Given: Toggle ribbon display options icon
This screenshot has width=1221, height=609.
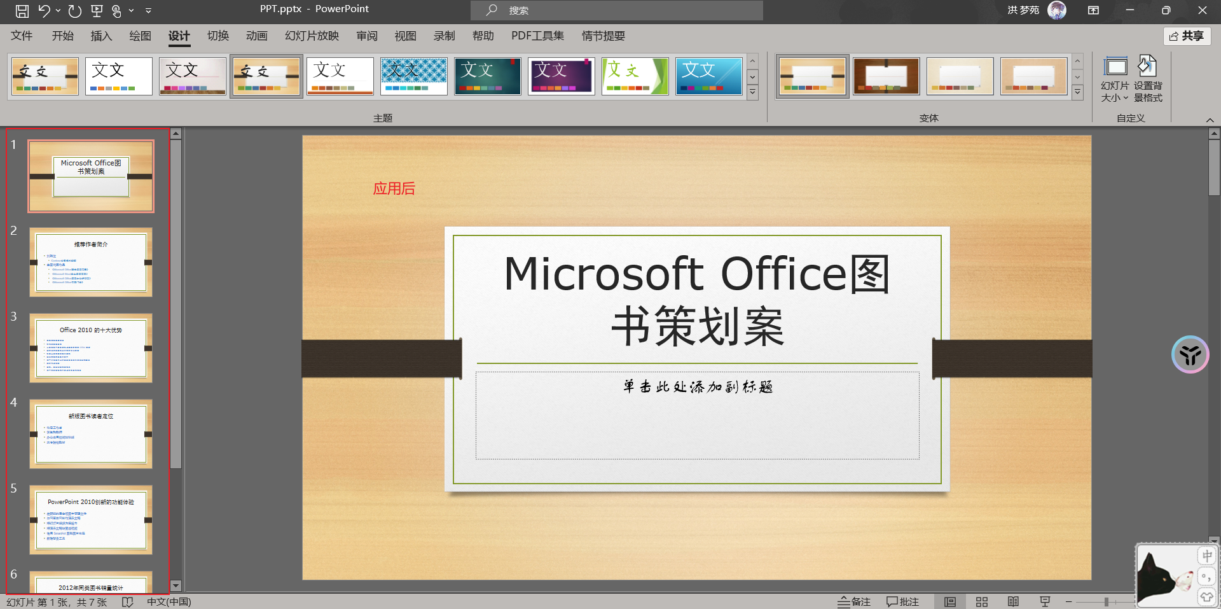Looking at the screenshot, I should (1093, 10).
